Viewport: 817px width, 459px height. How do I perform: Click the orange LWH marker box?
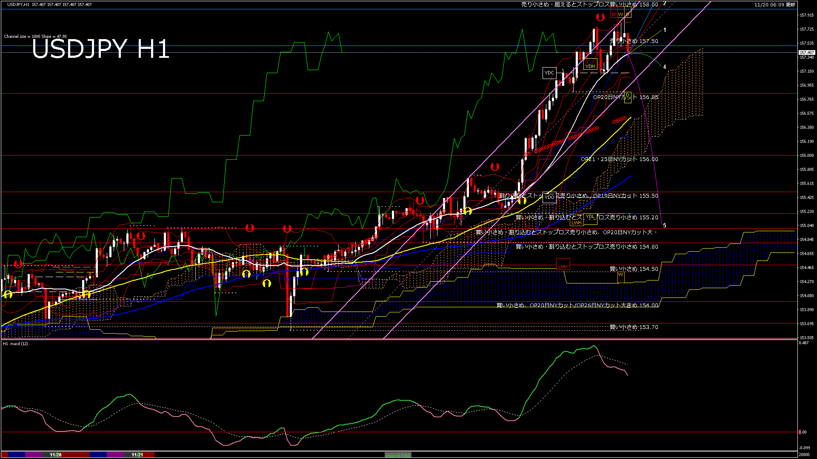click(x=576, y=222)
